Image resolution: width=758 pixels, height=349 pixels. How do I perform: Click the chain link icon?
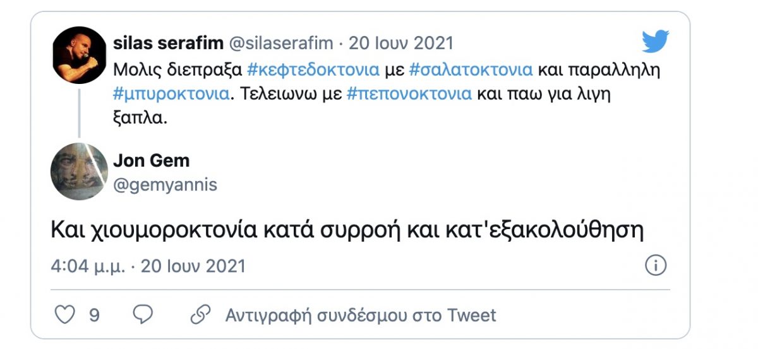point(200,314)
